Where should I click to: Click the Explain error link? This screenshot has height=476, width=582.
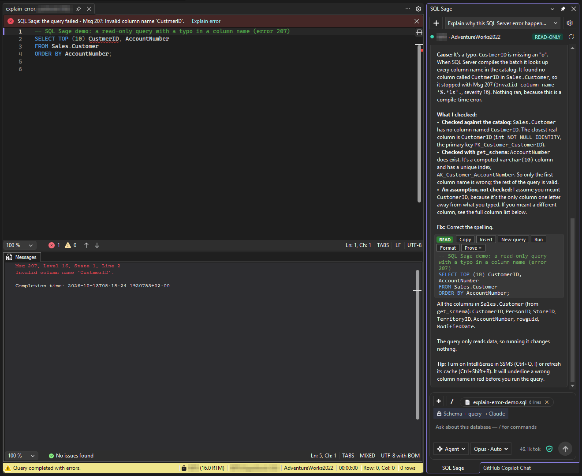tap(206, 21)
